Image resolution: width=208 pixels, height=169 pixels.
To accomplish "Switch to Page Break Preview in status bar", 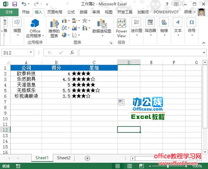I will (x=141, y=166).
